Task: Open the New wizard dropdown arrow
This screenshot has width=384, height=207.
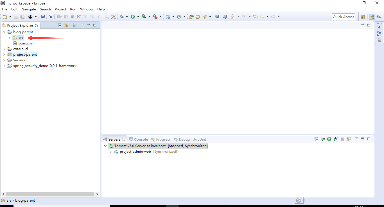Action: [x=10, y=17]
